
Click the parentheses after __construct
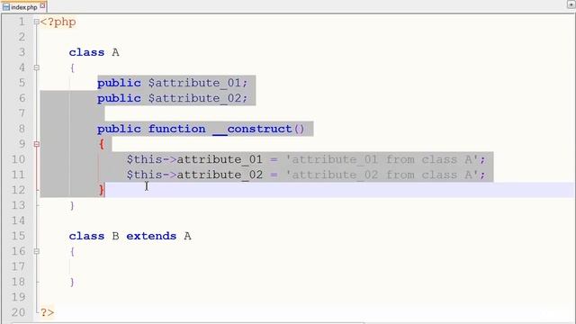[x=300, y=130]
